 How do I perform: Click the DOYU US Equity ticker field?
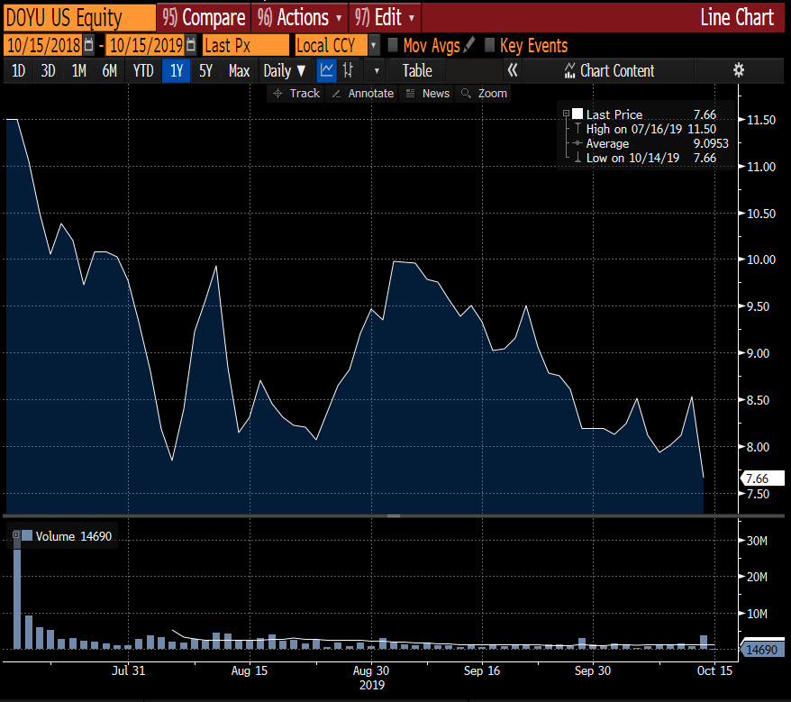point(79,18)
